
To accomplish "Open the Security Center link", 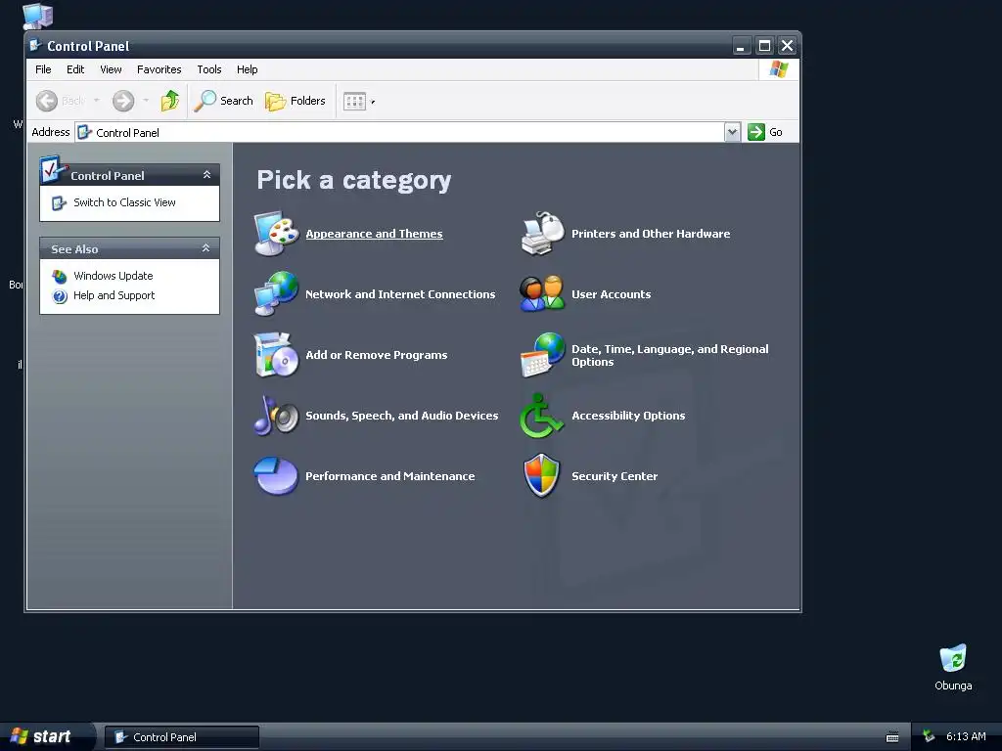I will (615, 476).
